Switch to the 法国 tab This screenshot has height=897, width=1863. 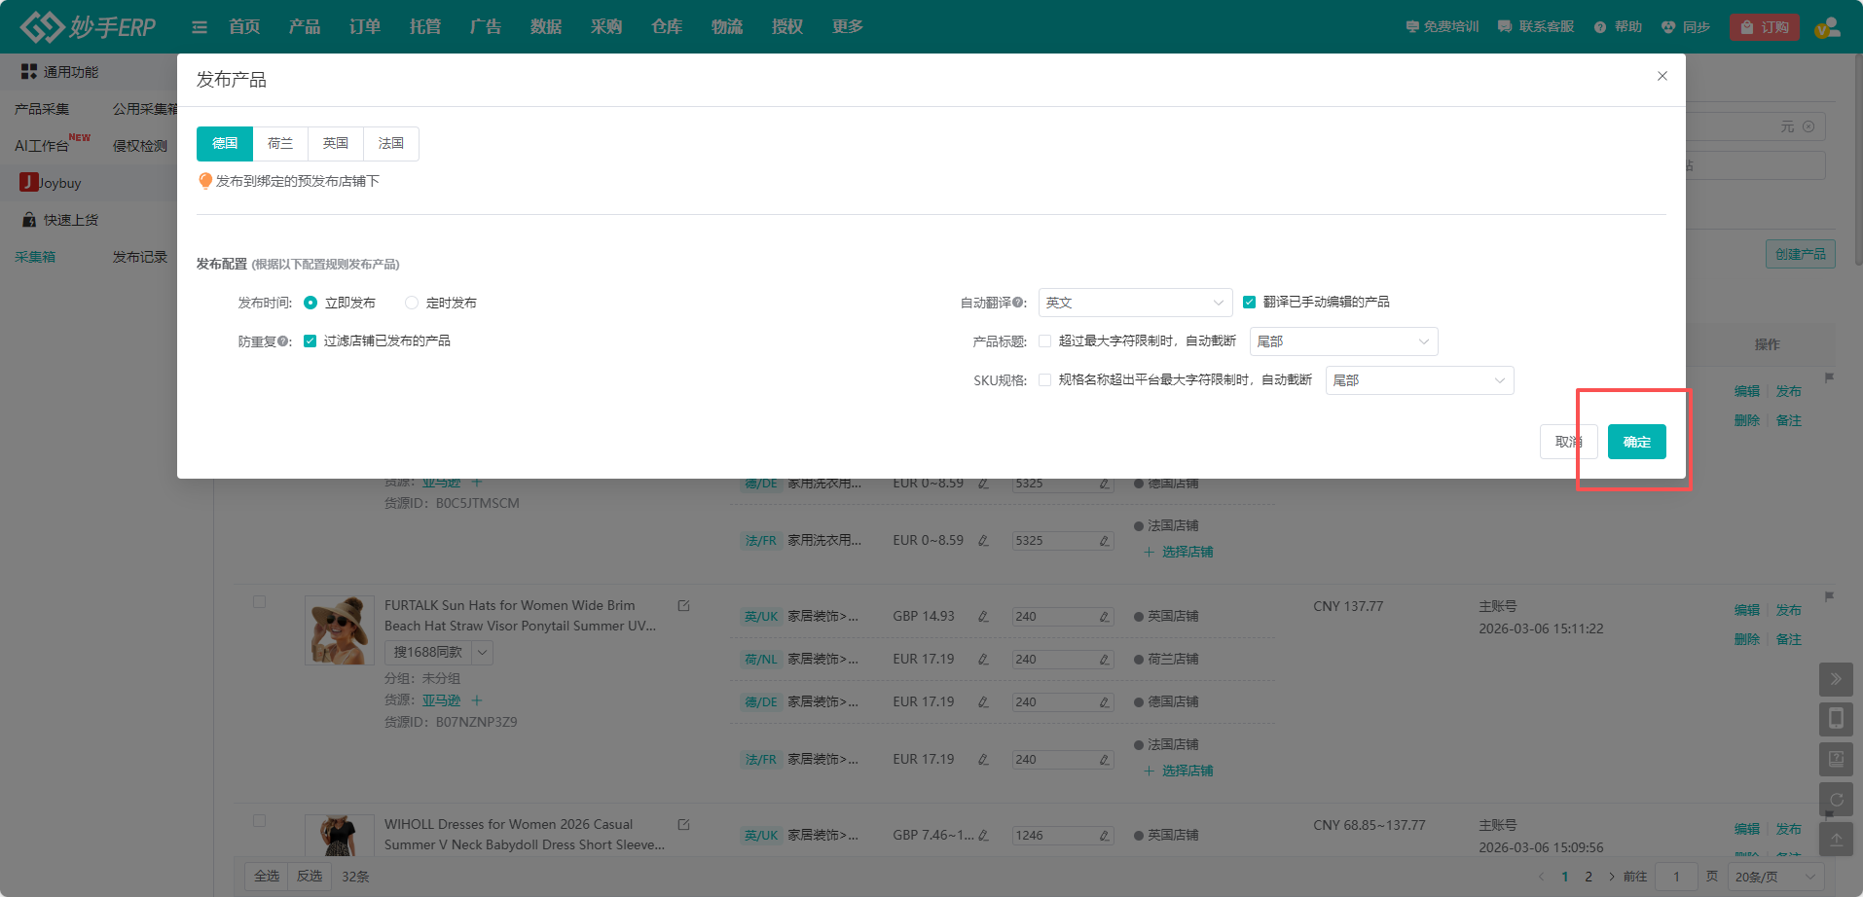pos(391,144)
